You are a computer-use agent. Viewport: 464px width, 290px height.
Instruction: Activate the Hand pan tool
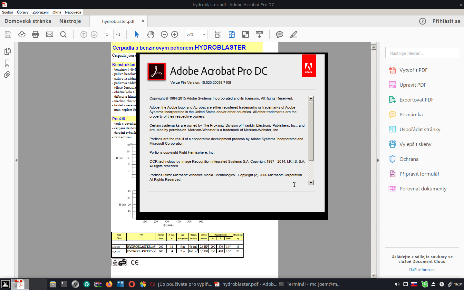coord(150,34)
